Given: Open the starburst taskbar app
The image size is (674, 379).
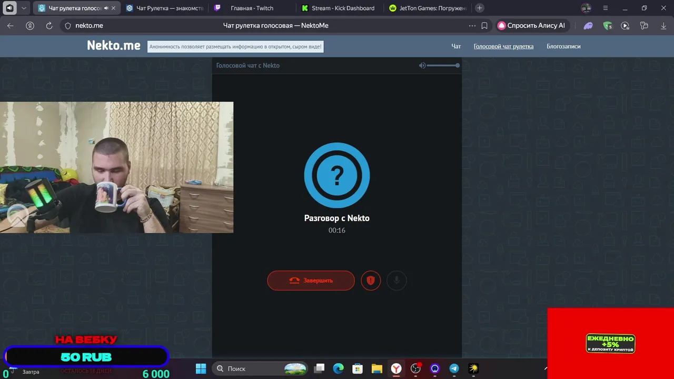Looking at the screenshot, I should 473,368.
